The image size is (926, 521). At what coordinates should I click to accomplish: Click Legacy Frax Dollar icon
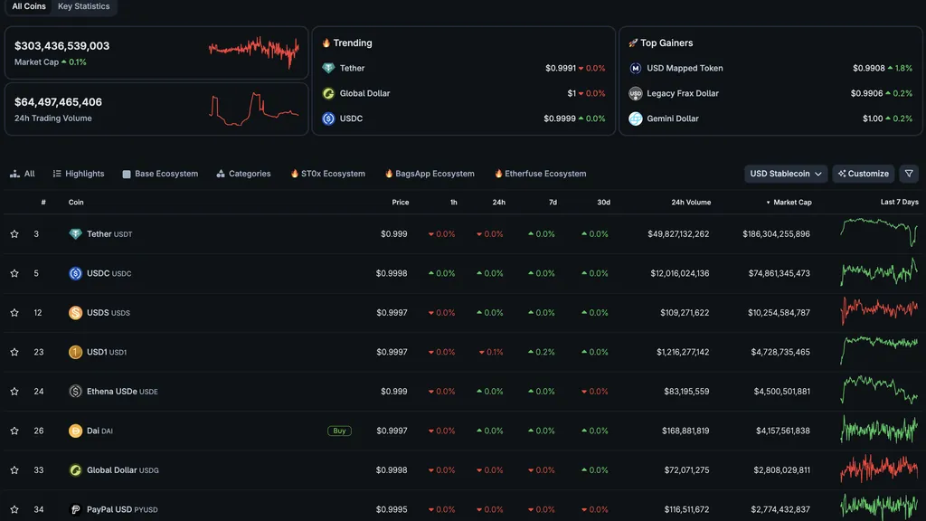click(636, 93)
